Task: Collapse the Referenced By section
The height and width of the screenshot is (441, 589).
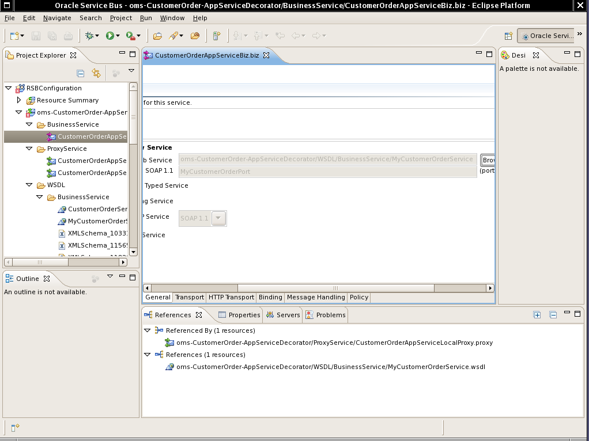Action: 147,330
